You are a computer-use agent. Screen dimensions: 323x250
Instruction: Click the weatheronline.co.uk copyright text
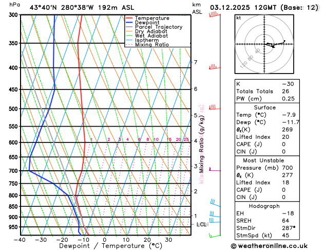pos(270,246)
